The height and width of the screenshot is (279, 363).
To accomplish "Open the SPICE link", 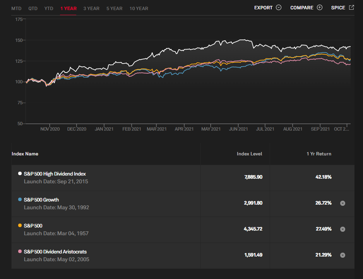I will coord(338,8).
